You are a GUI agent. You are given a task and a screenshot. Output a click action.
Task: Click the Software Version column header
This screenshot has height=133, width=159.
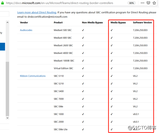click(x=142, y=23)
